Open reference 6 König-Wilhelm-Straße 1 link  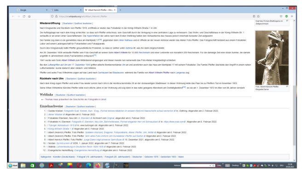61,129
